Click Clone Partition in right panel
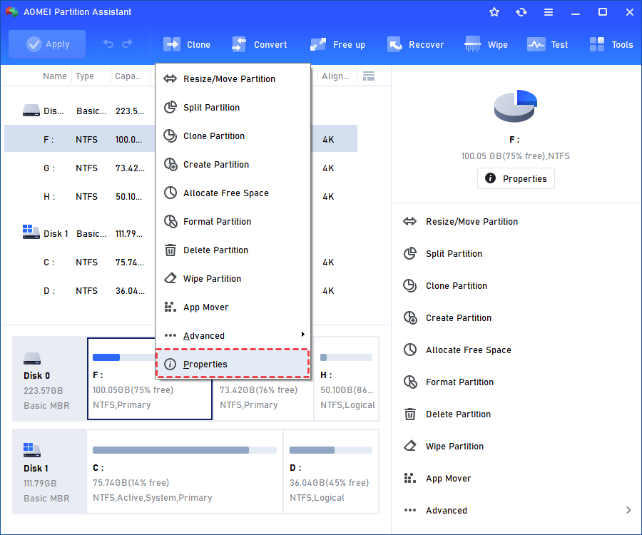Screen dimensions: 642x535 pos(445,286)
